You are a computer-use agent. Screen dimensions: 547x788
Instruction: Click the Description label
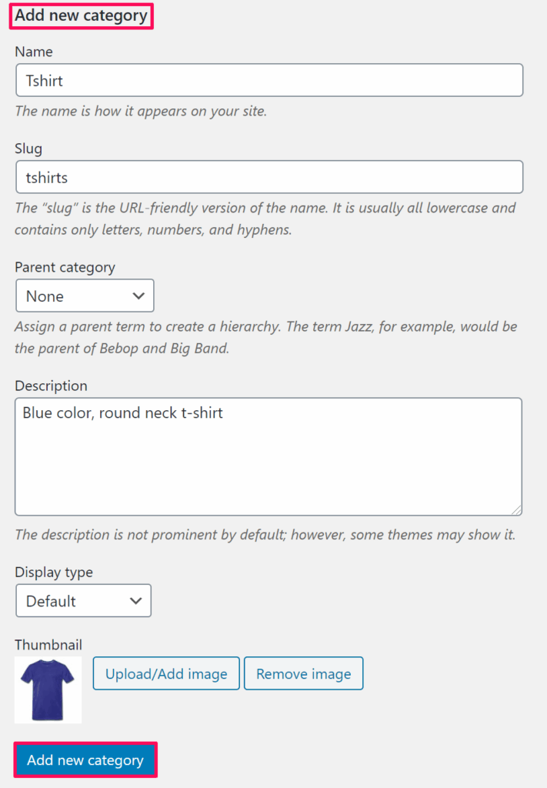click(x=51, y=386)
